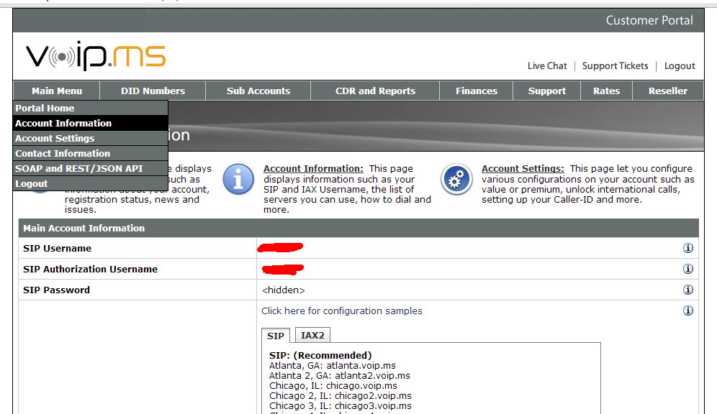The width and height of the screenshot is (717, 414).
Task: Go to Portal Home menu item
Action: 45,108
